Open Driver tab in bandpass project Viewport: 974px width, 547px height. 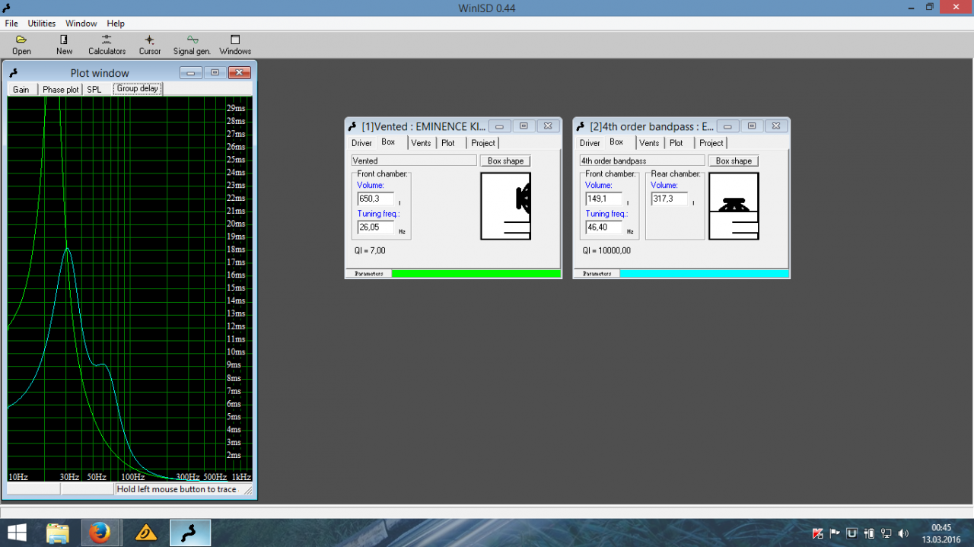point(590,143)
